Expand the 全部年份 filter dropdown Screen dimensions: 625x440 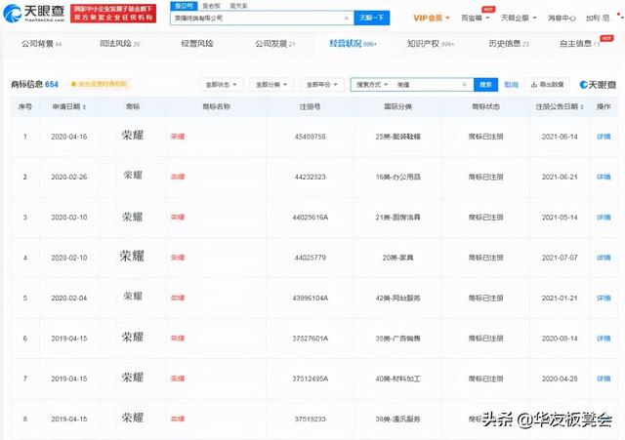(x=319, y=85)
